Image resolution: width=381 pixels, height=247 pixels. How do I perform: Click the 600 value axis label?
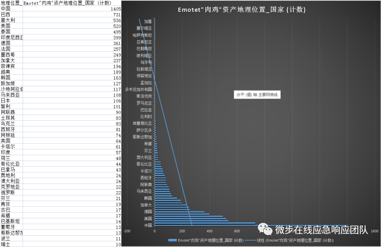[x=237, y=231]
